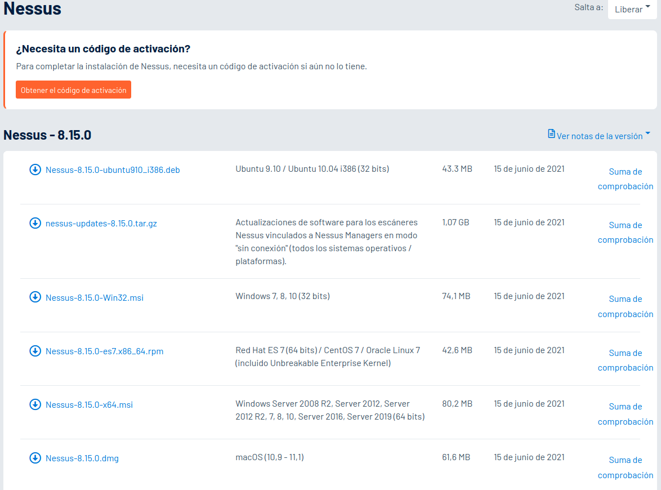Image resolution: width=661 pixels, height=490 pixels.
Task: Click download icon for Nessus-8.15.0.dmg
Action: tap(35, 458)
